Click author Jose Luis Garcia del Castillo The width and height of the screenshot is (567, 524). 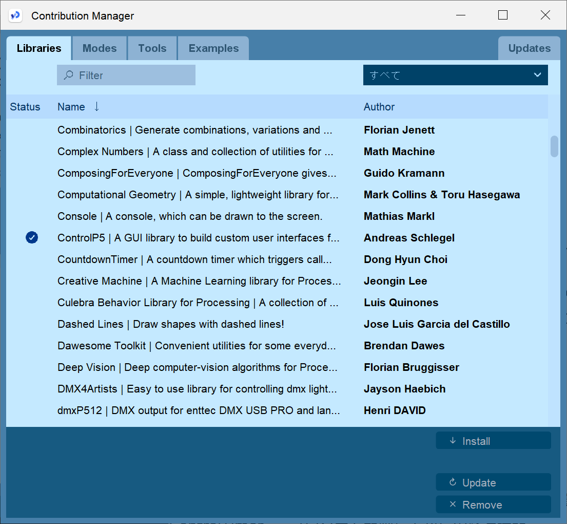click(x=437, y=324)
